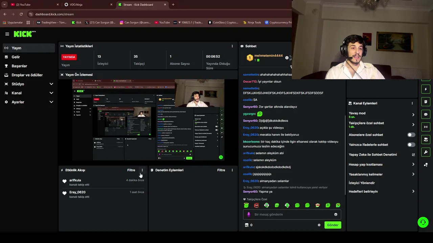This screenshot has height=243, width=433.
Task: Click the Bir mesaj gönderin input field
Action: tap(292, 214)
